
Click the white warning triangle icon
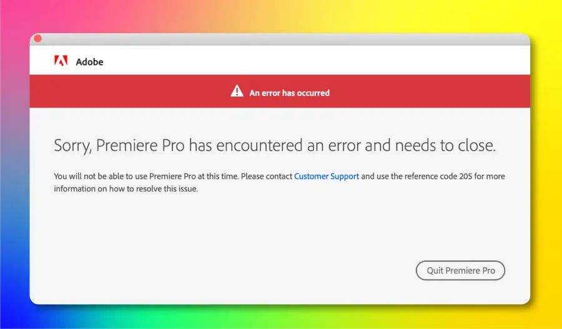237,91
